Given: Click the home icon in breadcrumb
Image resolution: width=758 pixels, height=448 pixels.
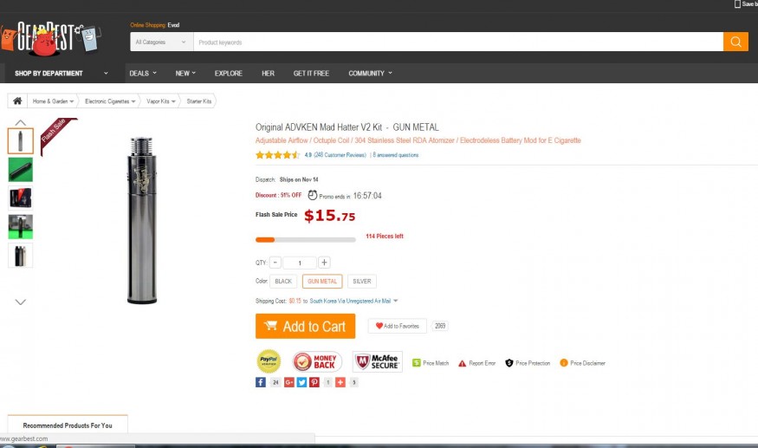Looking at the screenshot, I should (x=16, y=101).
